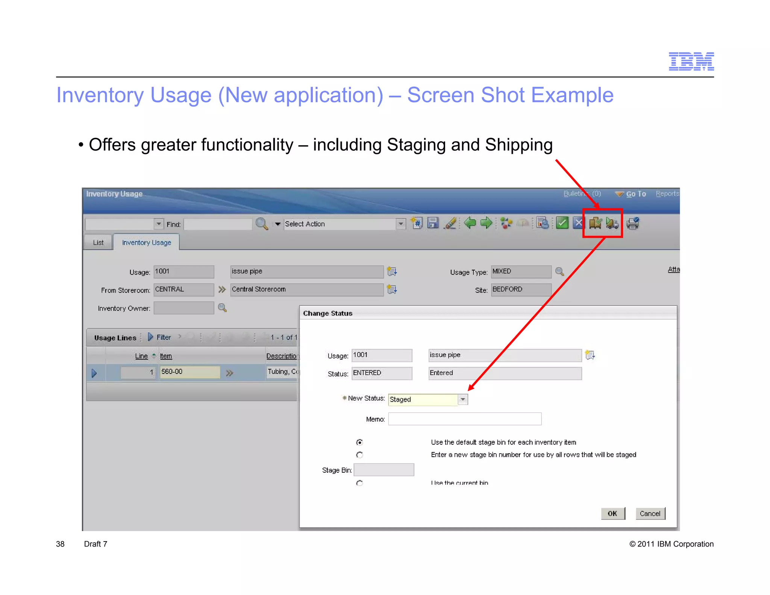This screenshot has height=595, width=770.
Task: Switch to the Inventory Usage tab
Action: pos(147,242)
